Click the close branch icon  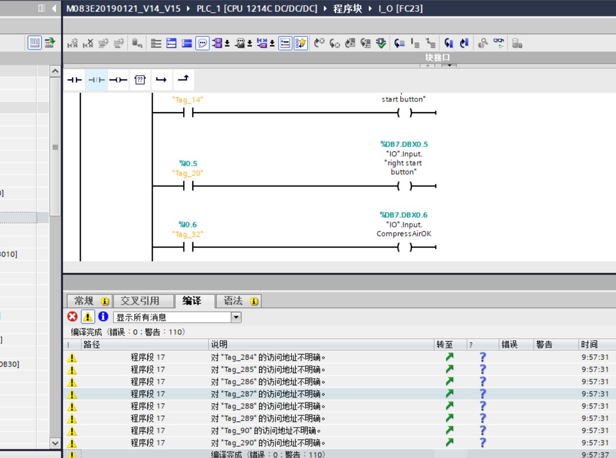tap(183, 80)
